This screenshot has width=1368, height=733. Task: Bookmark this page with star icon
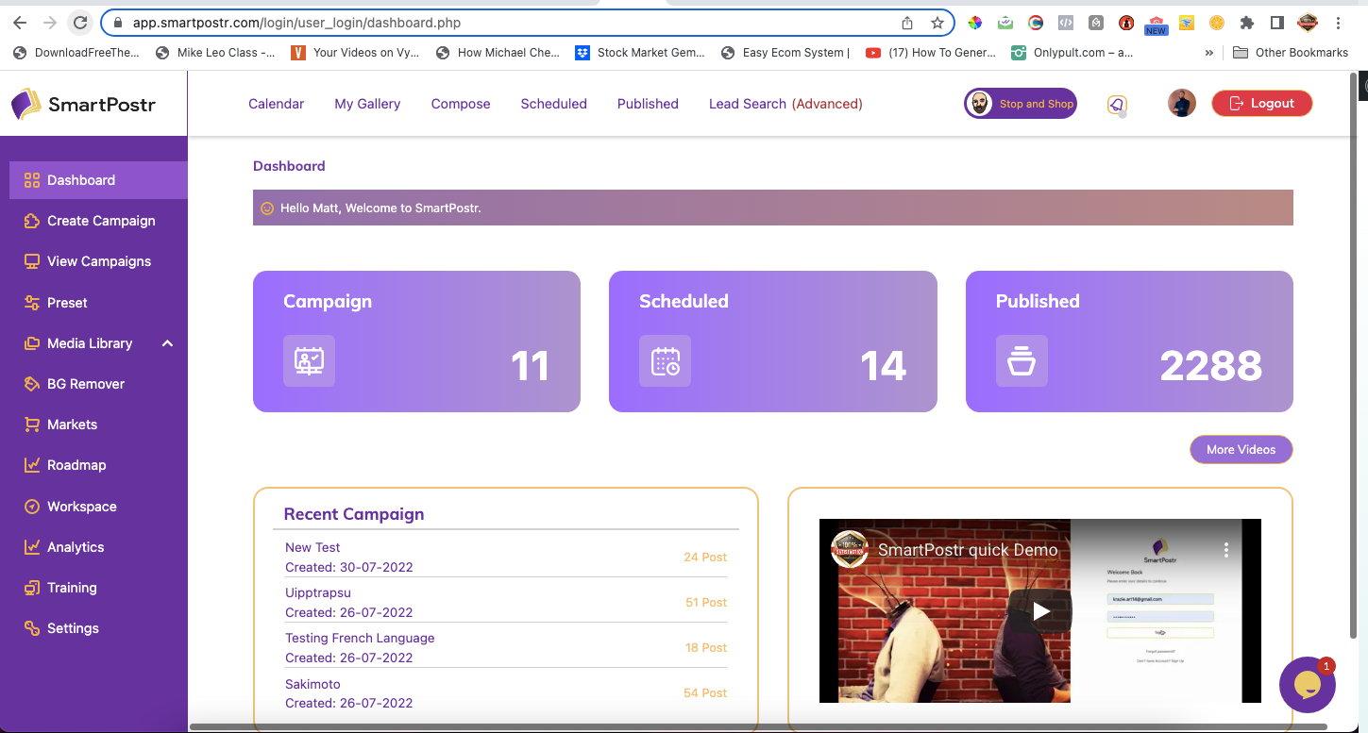[937, 23]
